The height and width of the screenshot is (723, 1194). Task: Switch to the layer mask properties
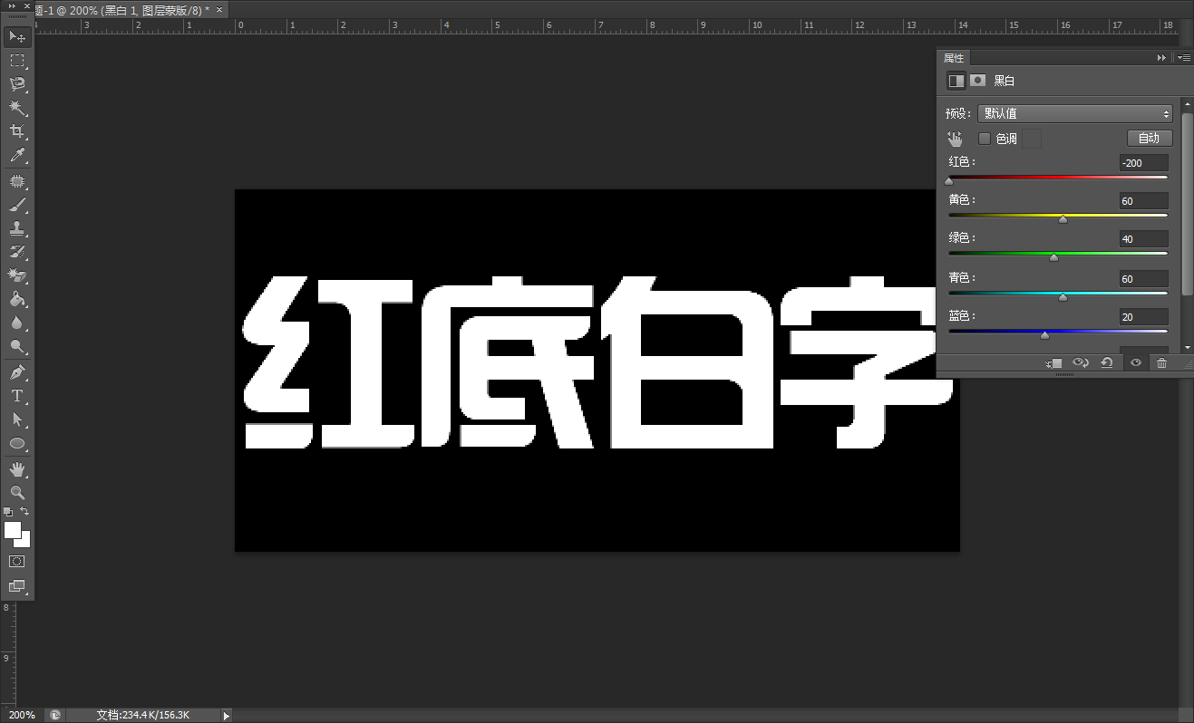(x=977, y=81)
